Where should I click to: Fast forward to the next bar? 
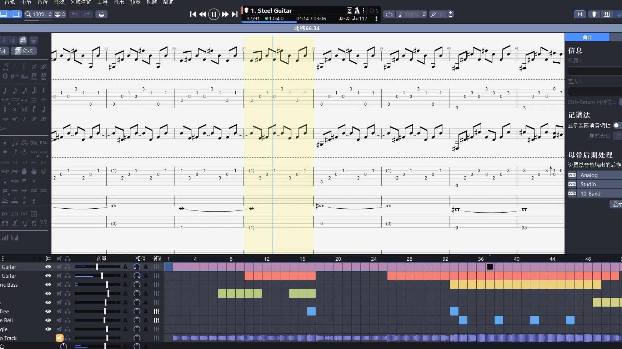click(x=225, y=14)
